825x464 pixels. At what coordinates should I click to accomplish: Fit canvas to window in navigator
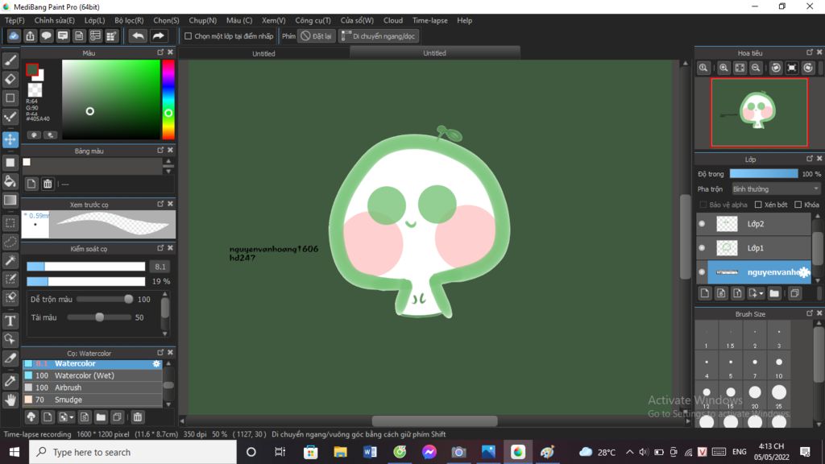[740, 68]
